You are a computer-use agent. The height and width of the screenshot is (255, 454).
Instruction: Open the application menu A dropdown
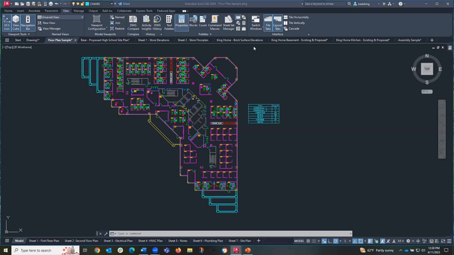[8, 4]
